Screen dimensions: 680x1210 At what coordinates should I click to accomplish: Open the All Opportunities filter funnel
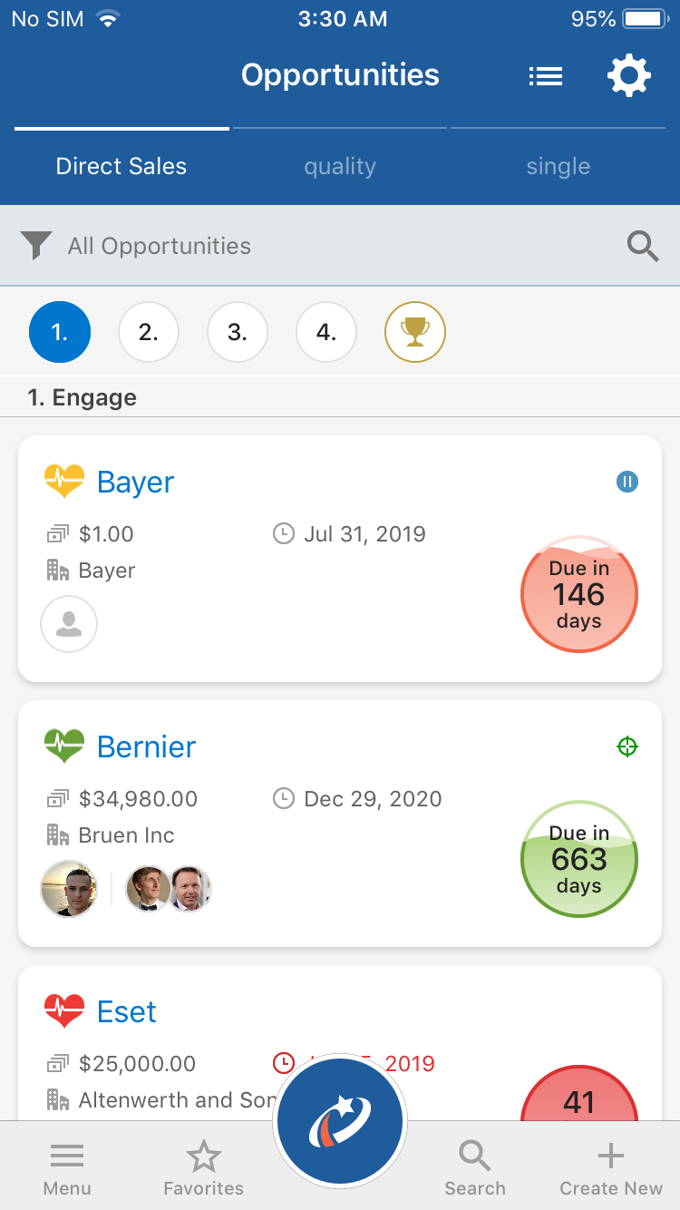click(x=36, y=246)
